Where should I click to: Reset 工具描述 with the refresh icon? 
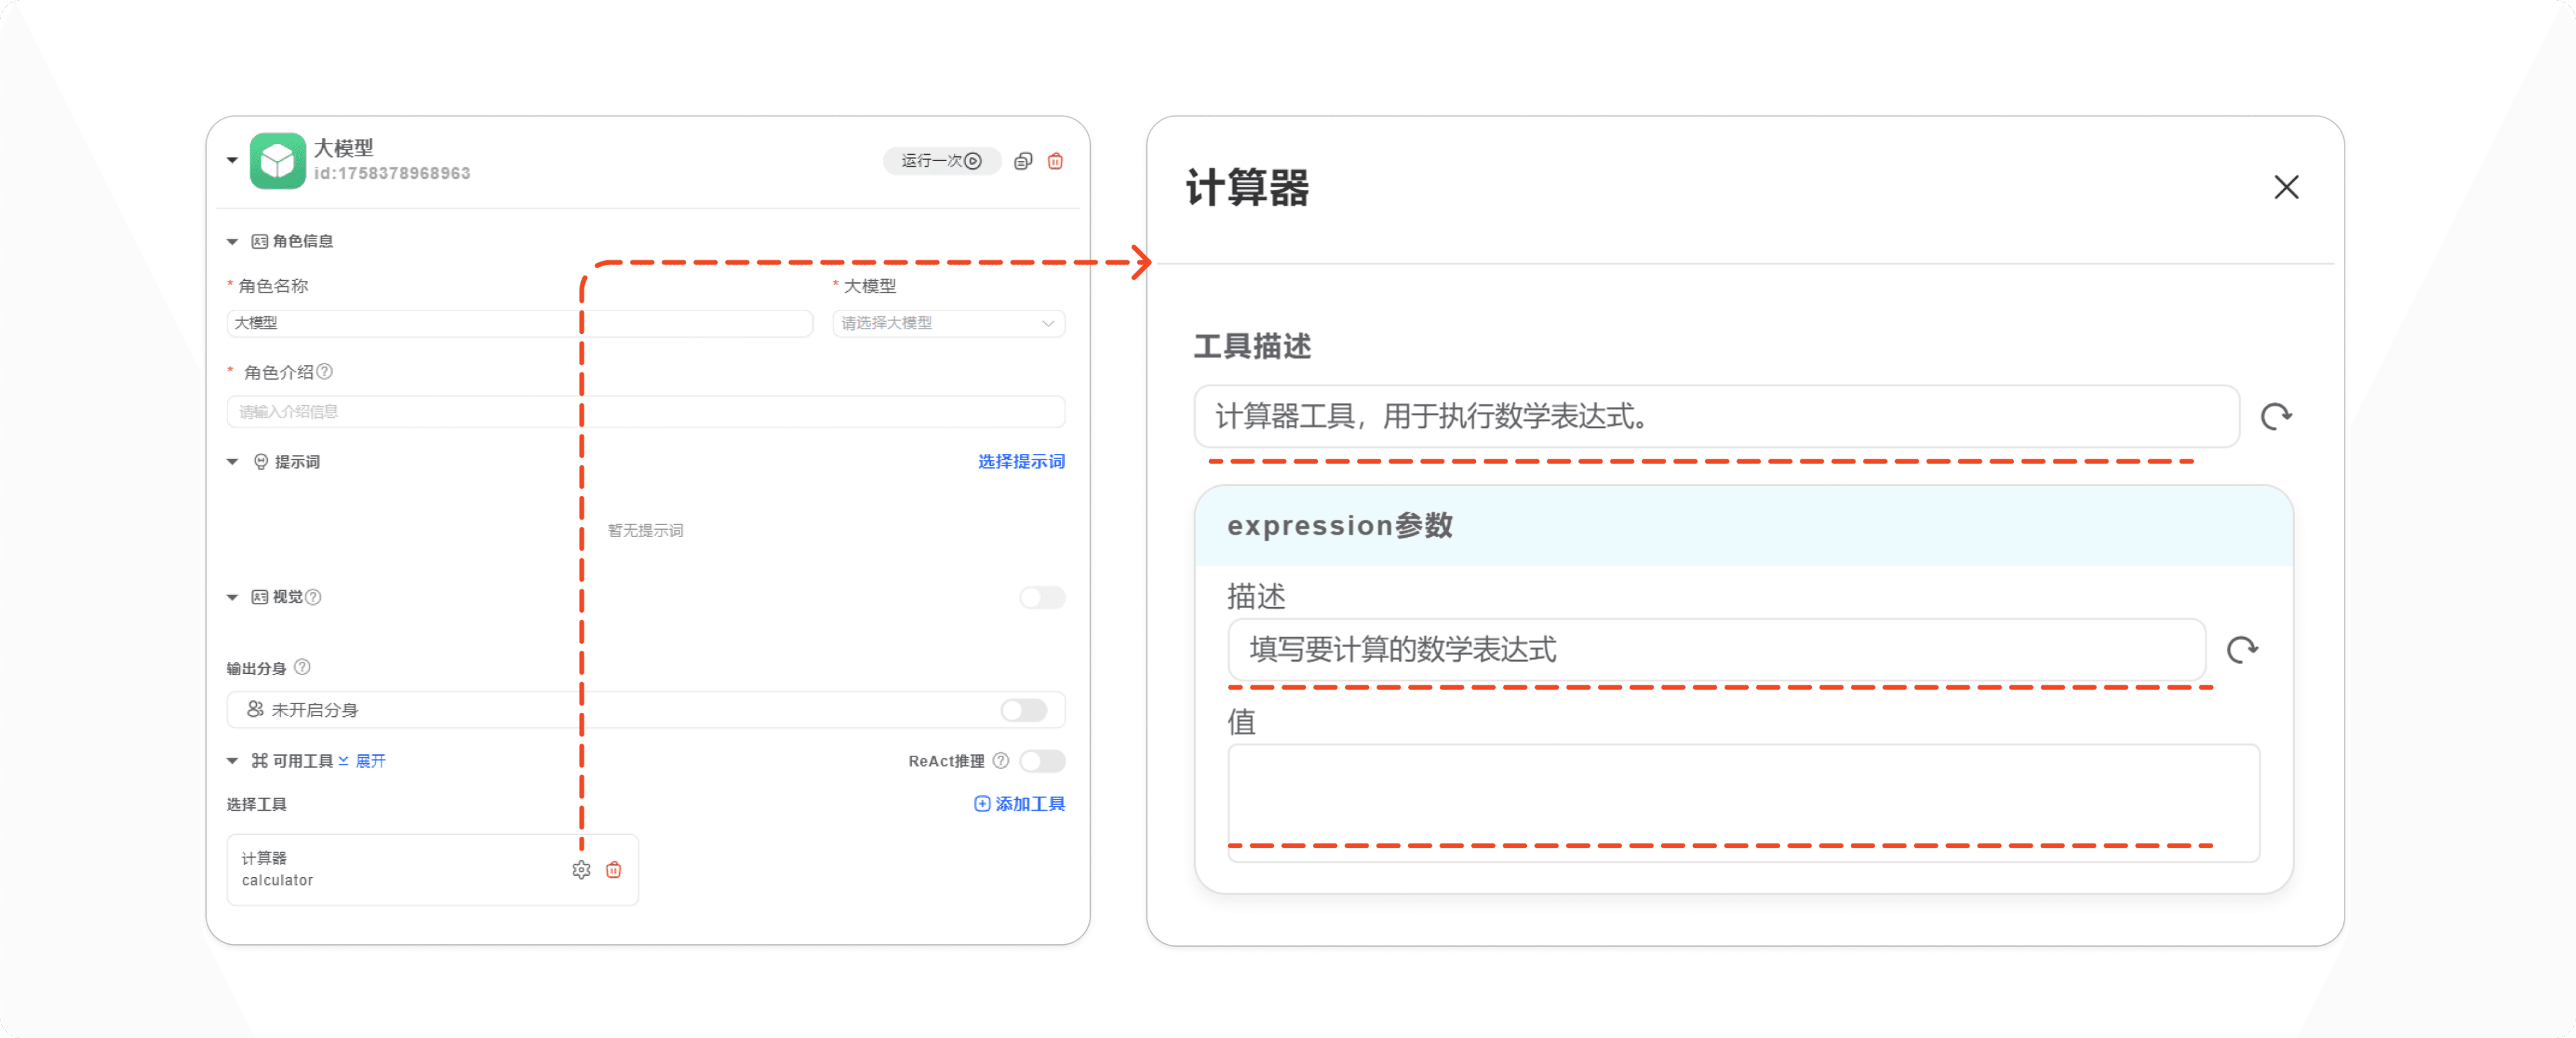click(2276, 416)
